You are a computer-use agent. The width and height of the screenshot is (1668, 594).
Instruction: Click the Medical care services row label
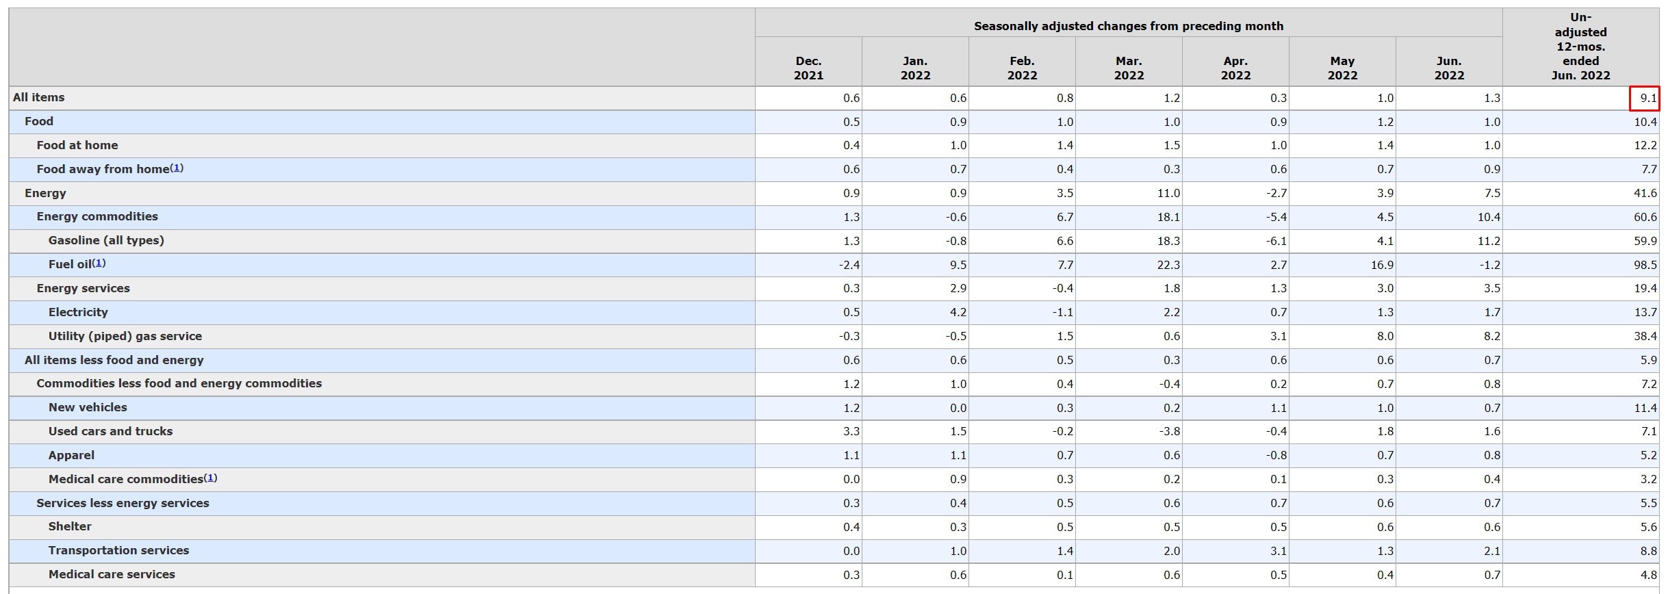click(x=112, y=574)
